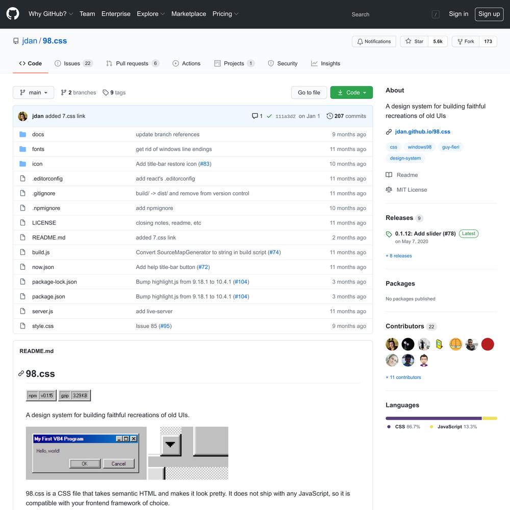Image resolution: width=510 pixels, height=510 pixels.
Task: Fork the repository
Action: (x=466, y=41)
